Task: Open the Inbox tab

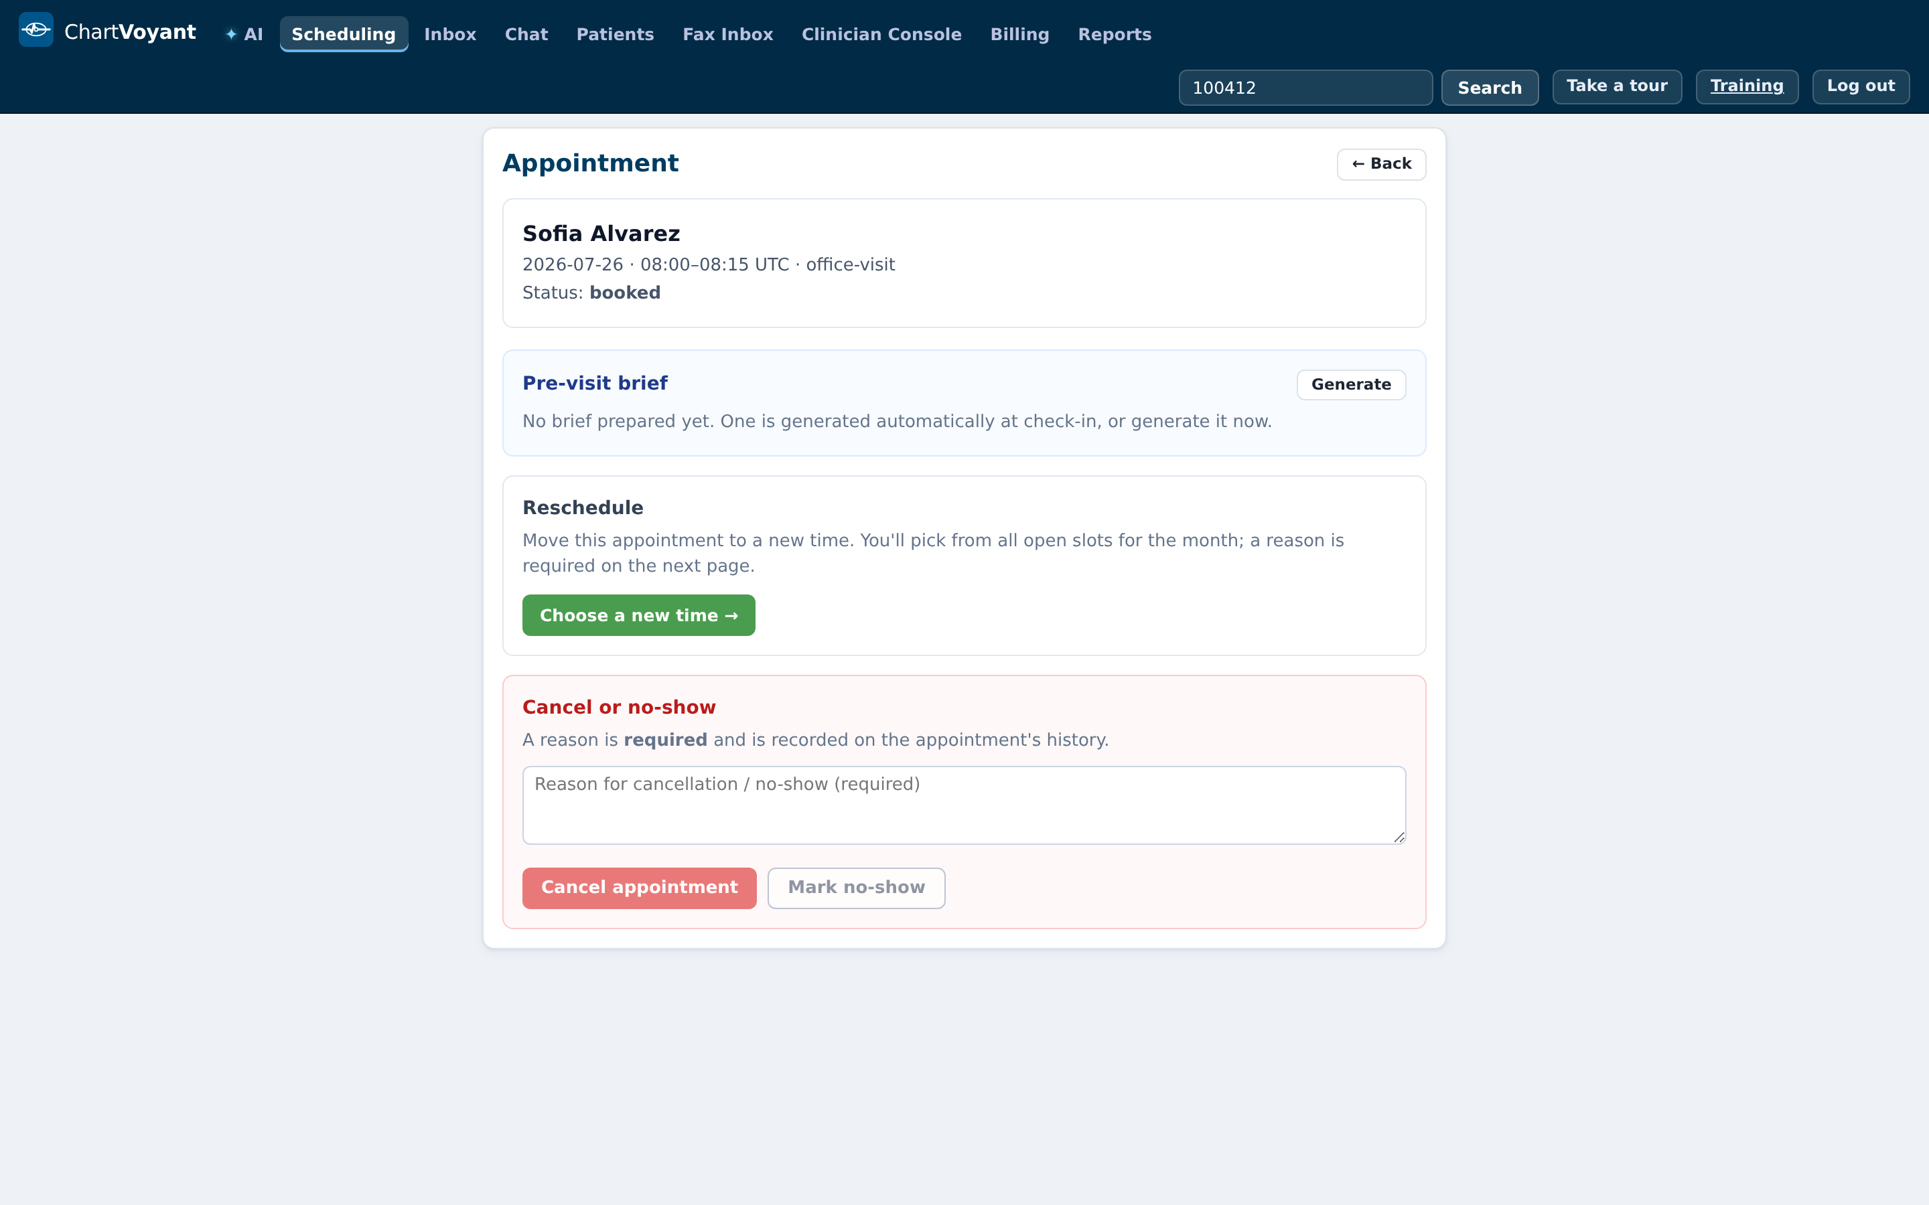Action: (449, 34)
